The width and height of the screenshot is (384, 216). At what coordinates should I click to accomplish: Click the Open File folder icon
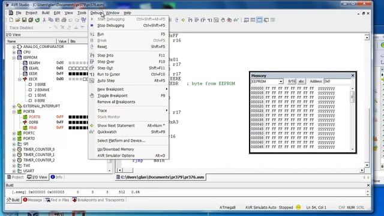pyautogui.click(x=17, y=20)
